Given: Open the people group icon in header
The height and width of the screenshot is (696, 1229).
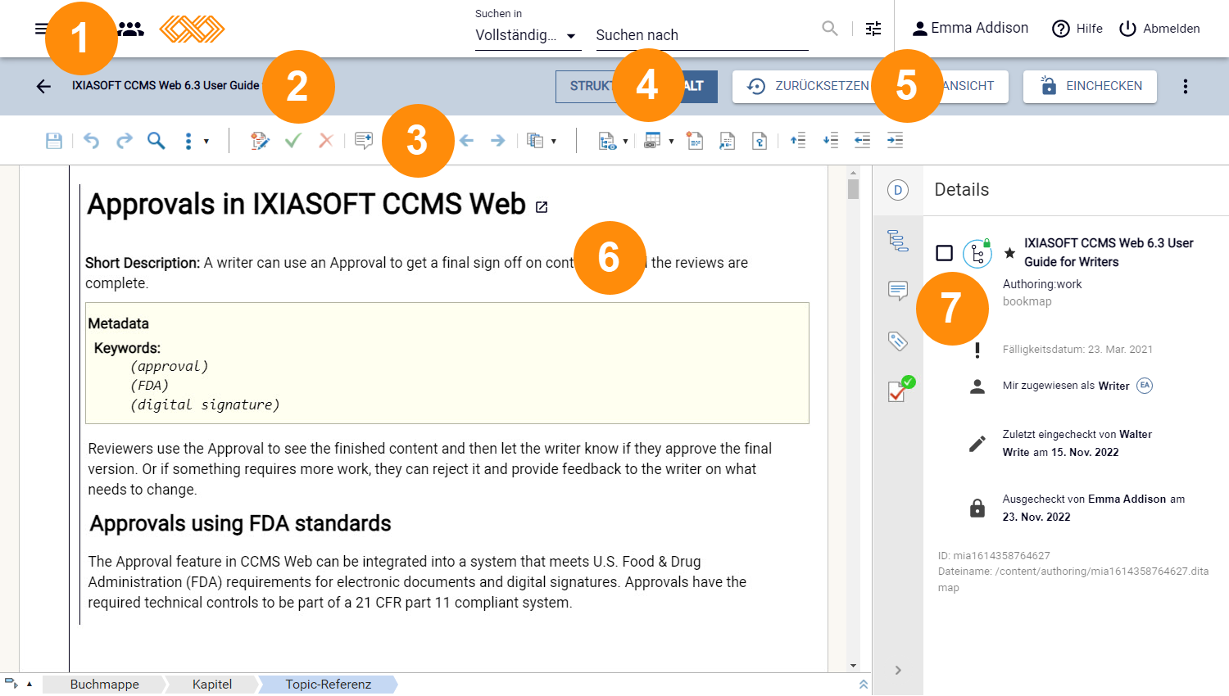Looking at the screenshot, I should 130,29.
